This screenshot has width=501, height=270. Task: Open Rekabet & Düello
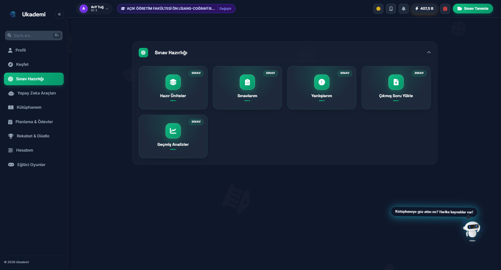click(x=34, y=136)
